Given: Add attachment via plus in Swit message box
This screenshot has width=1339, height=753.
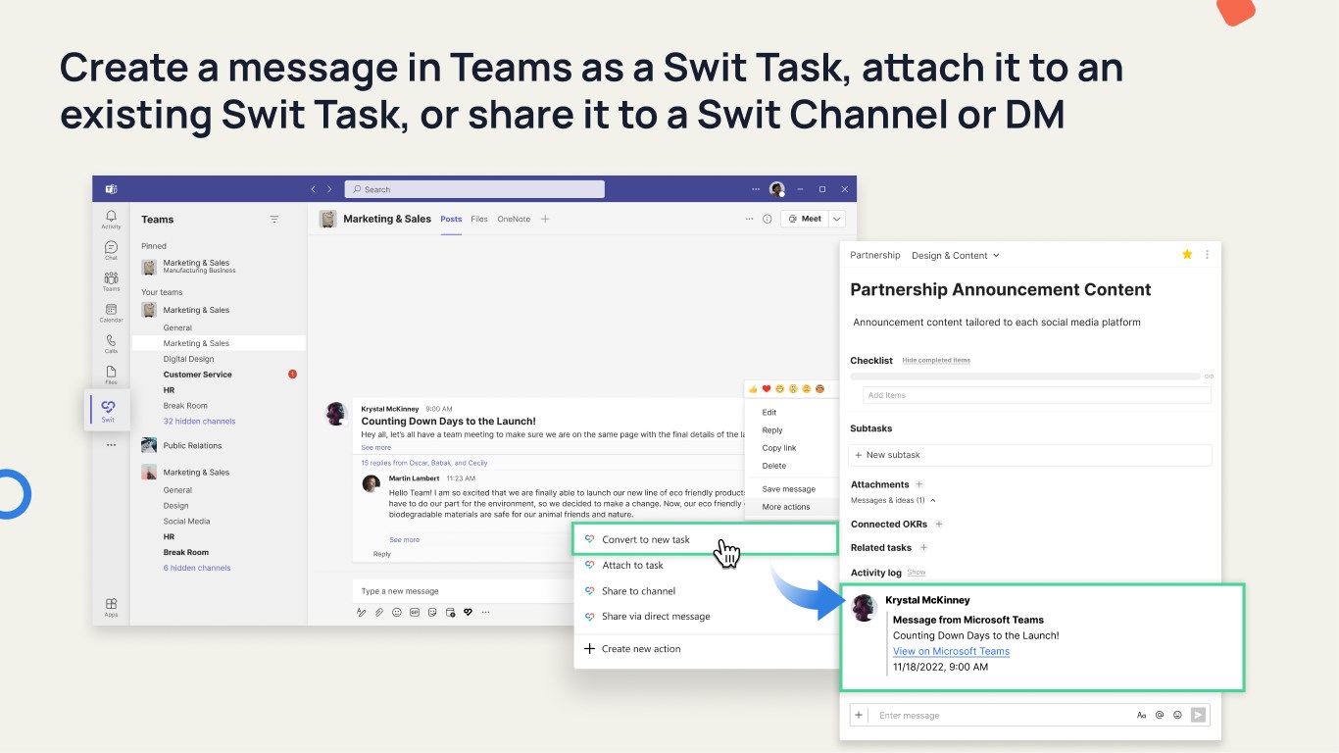Looking at the screenshot, I should [859, 715].
